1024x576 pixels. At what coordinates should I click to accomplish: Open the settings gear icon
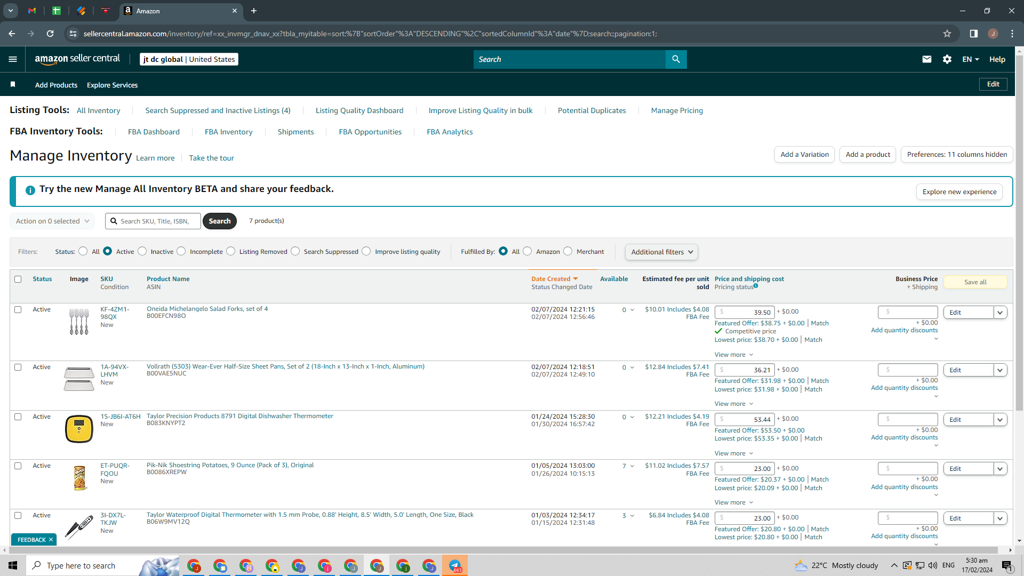point(947,59)
